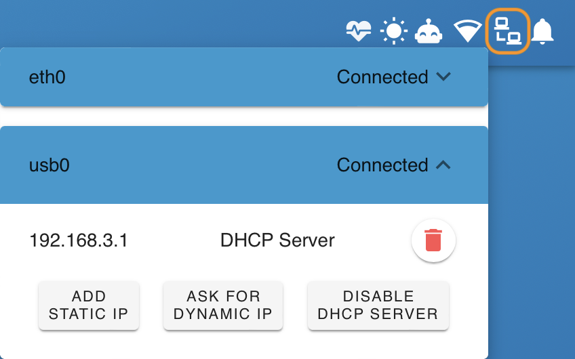
Task: Expand the eth0 chevron arrow
Action: tap(443, 77)
